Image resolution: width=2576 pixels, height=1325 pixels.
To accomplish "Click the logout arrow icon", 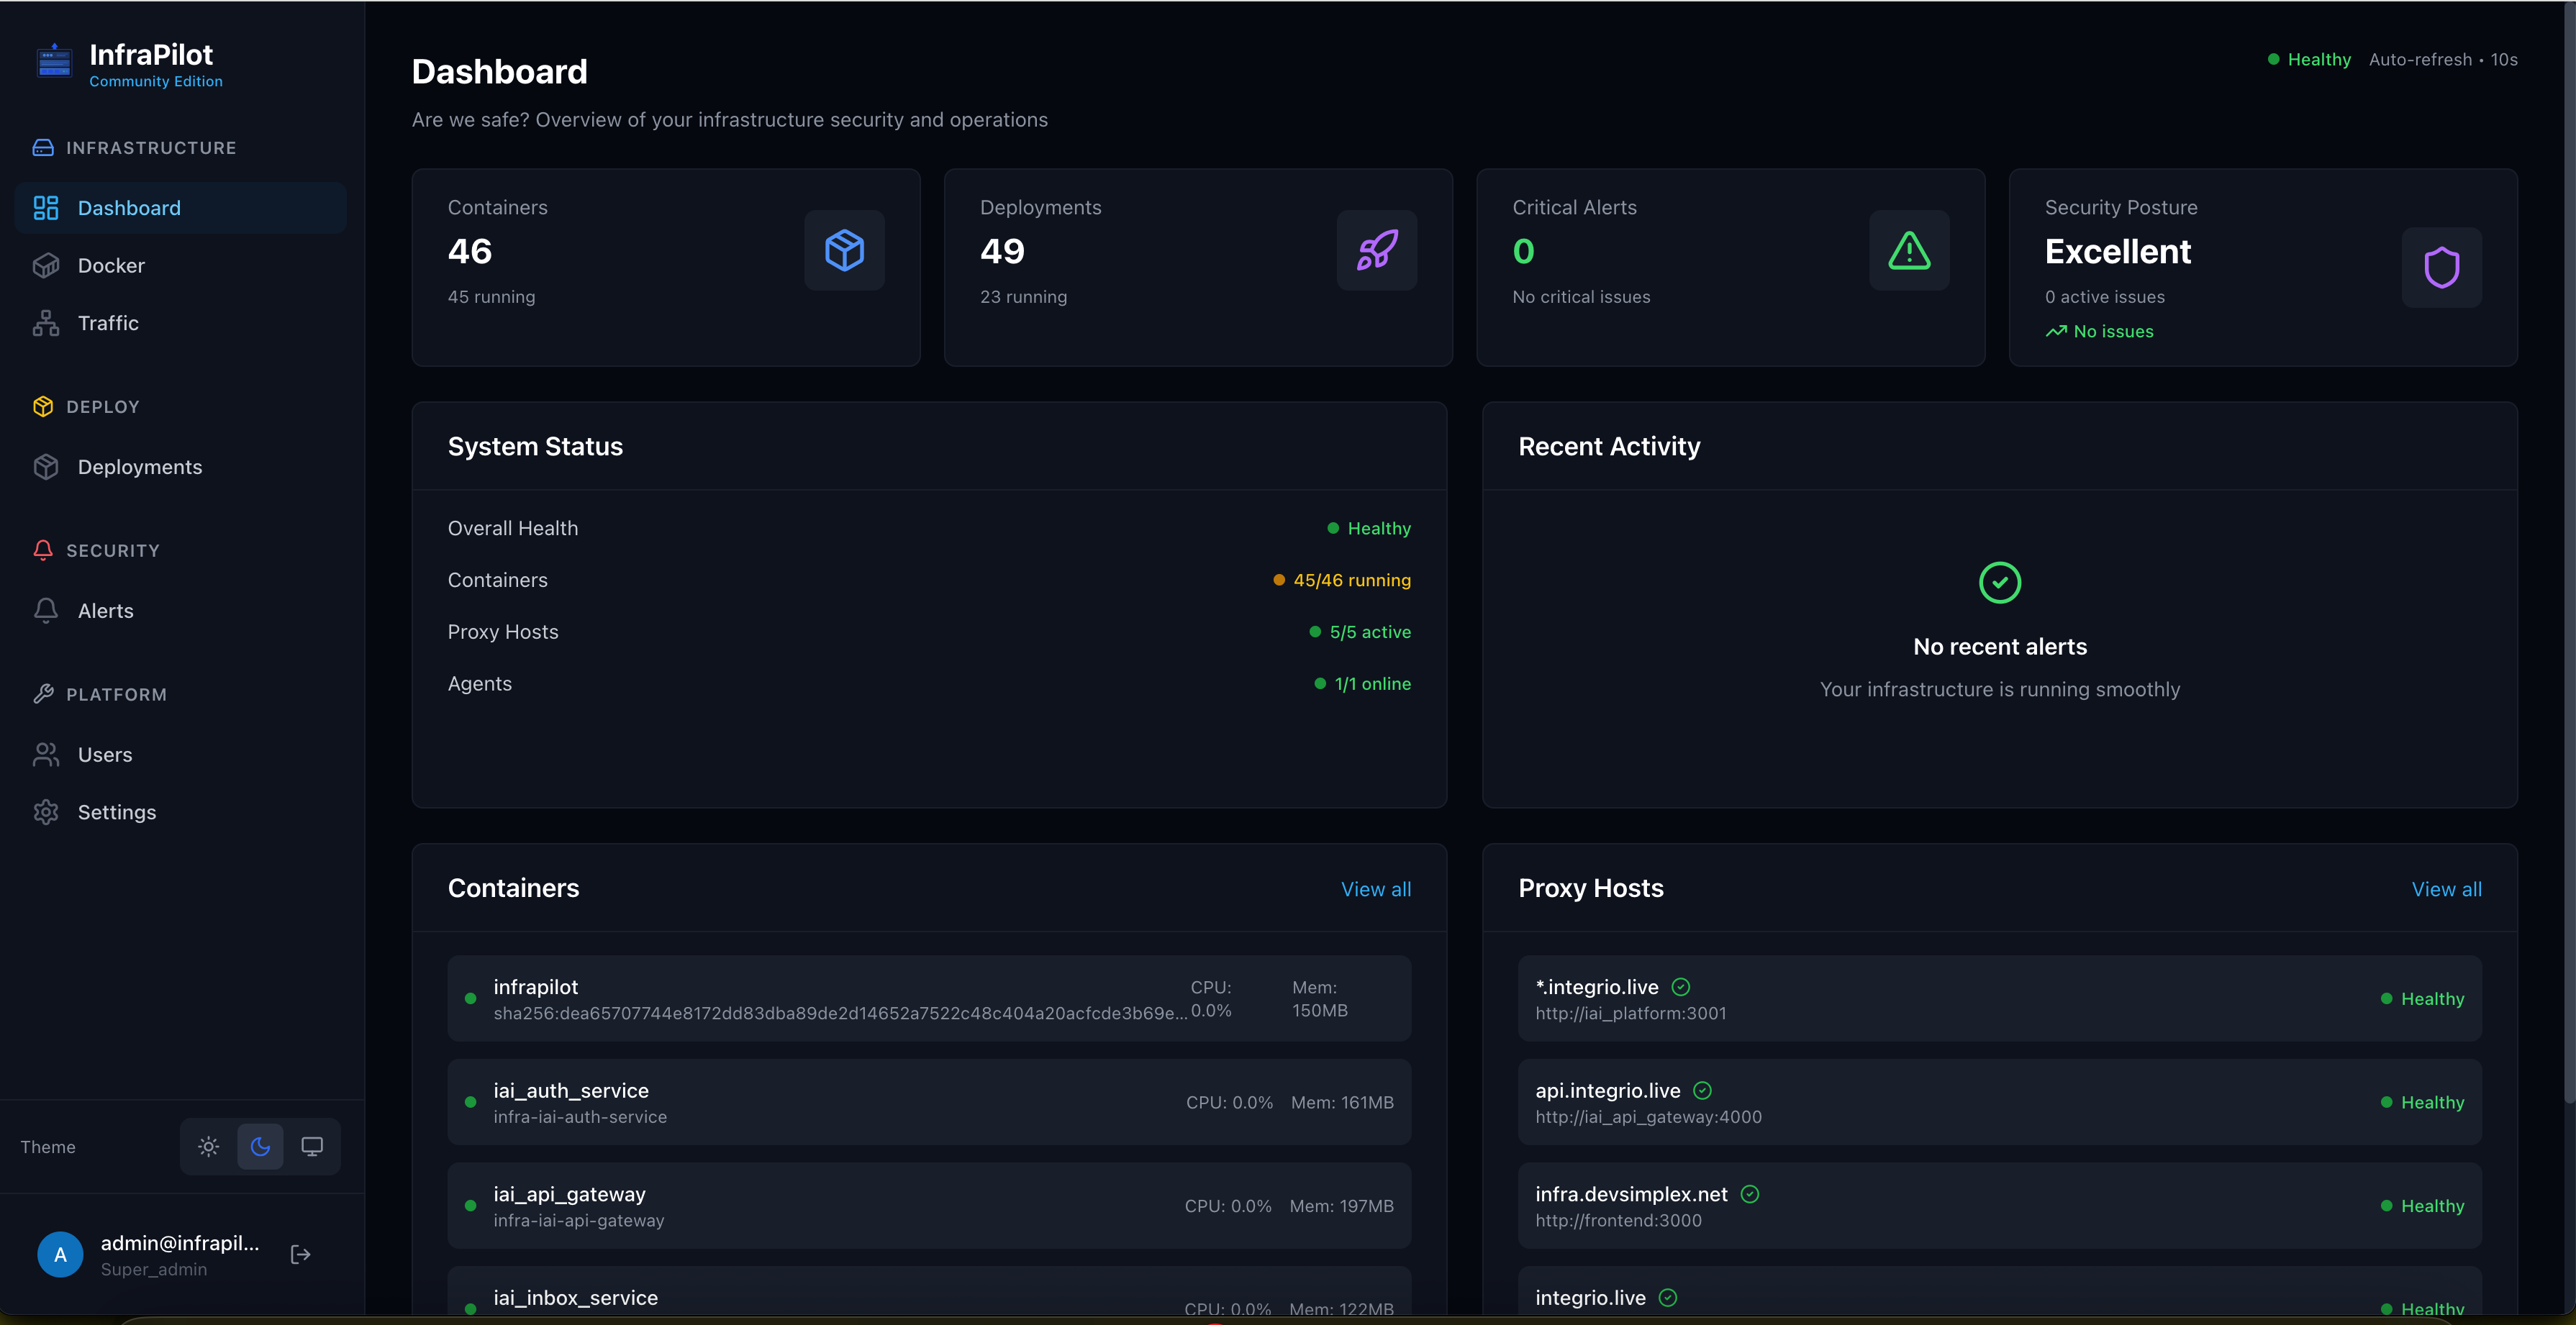I will click(x=300, y=1255).
